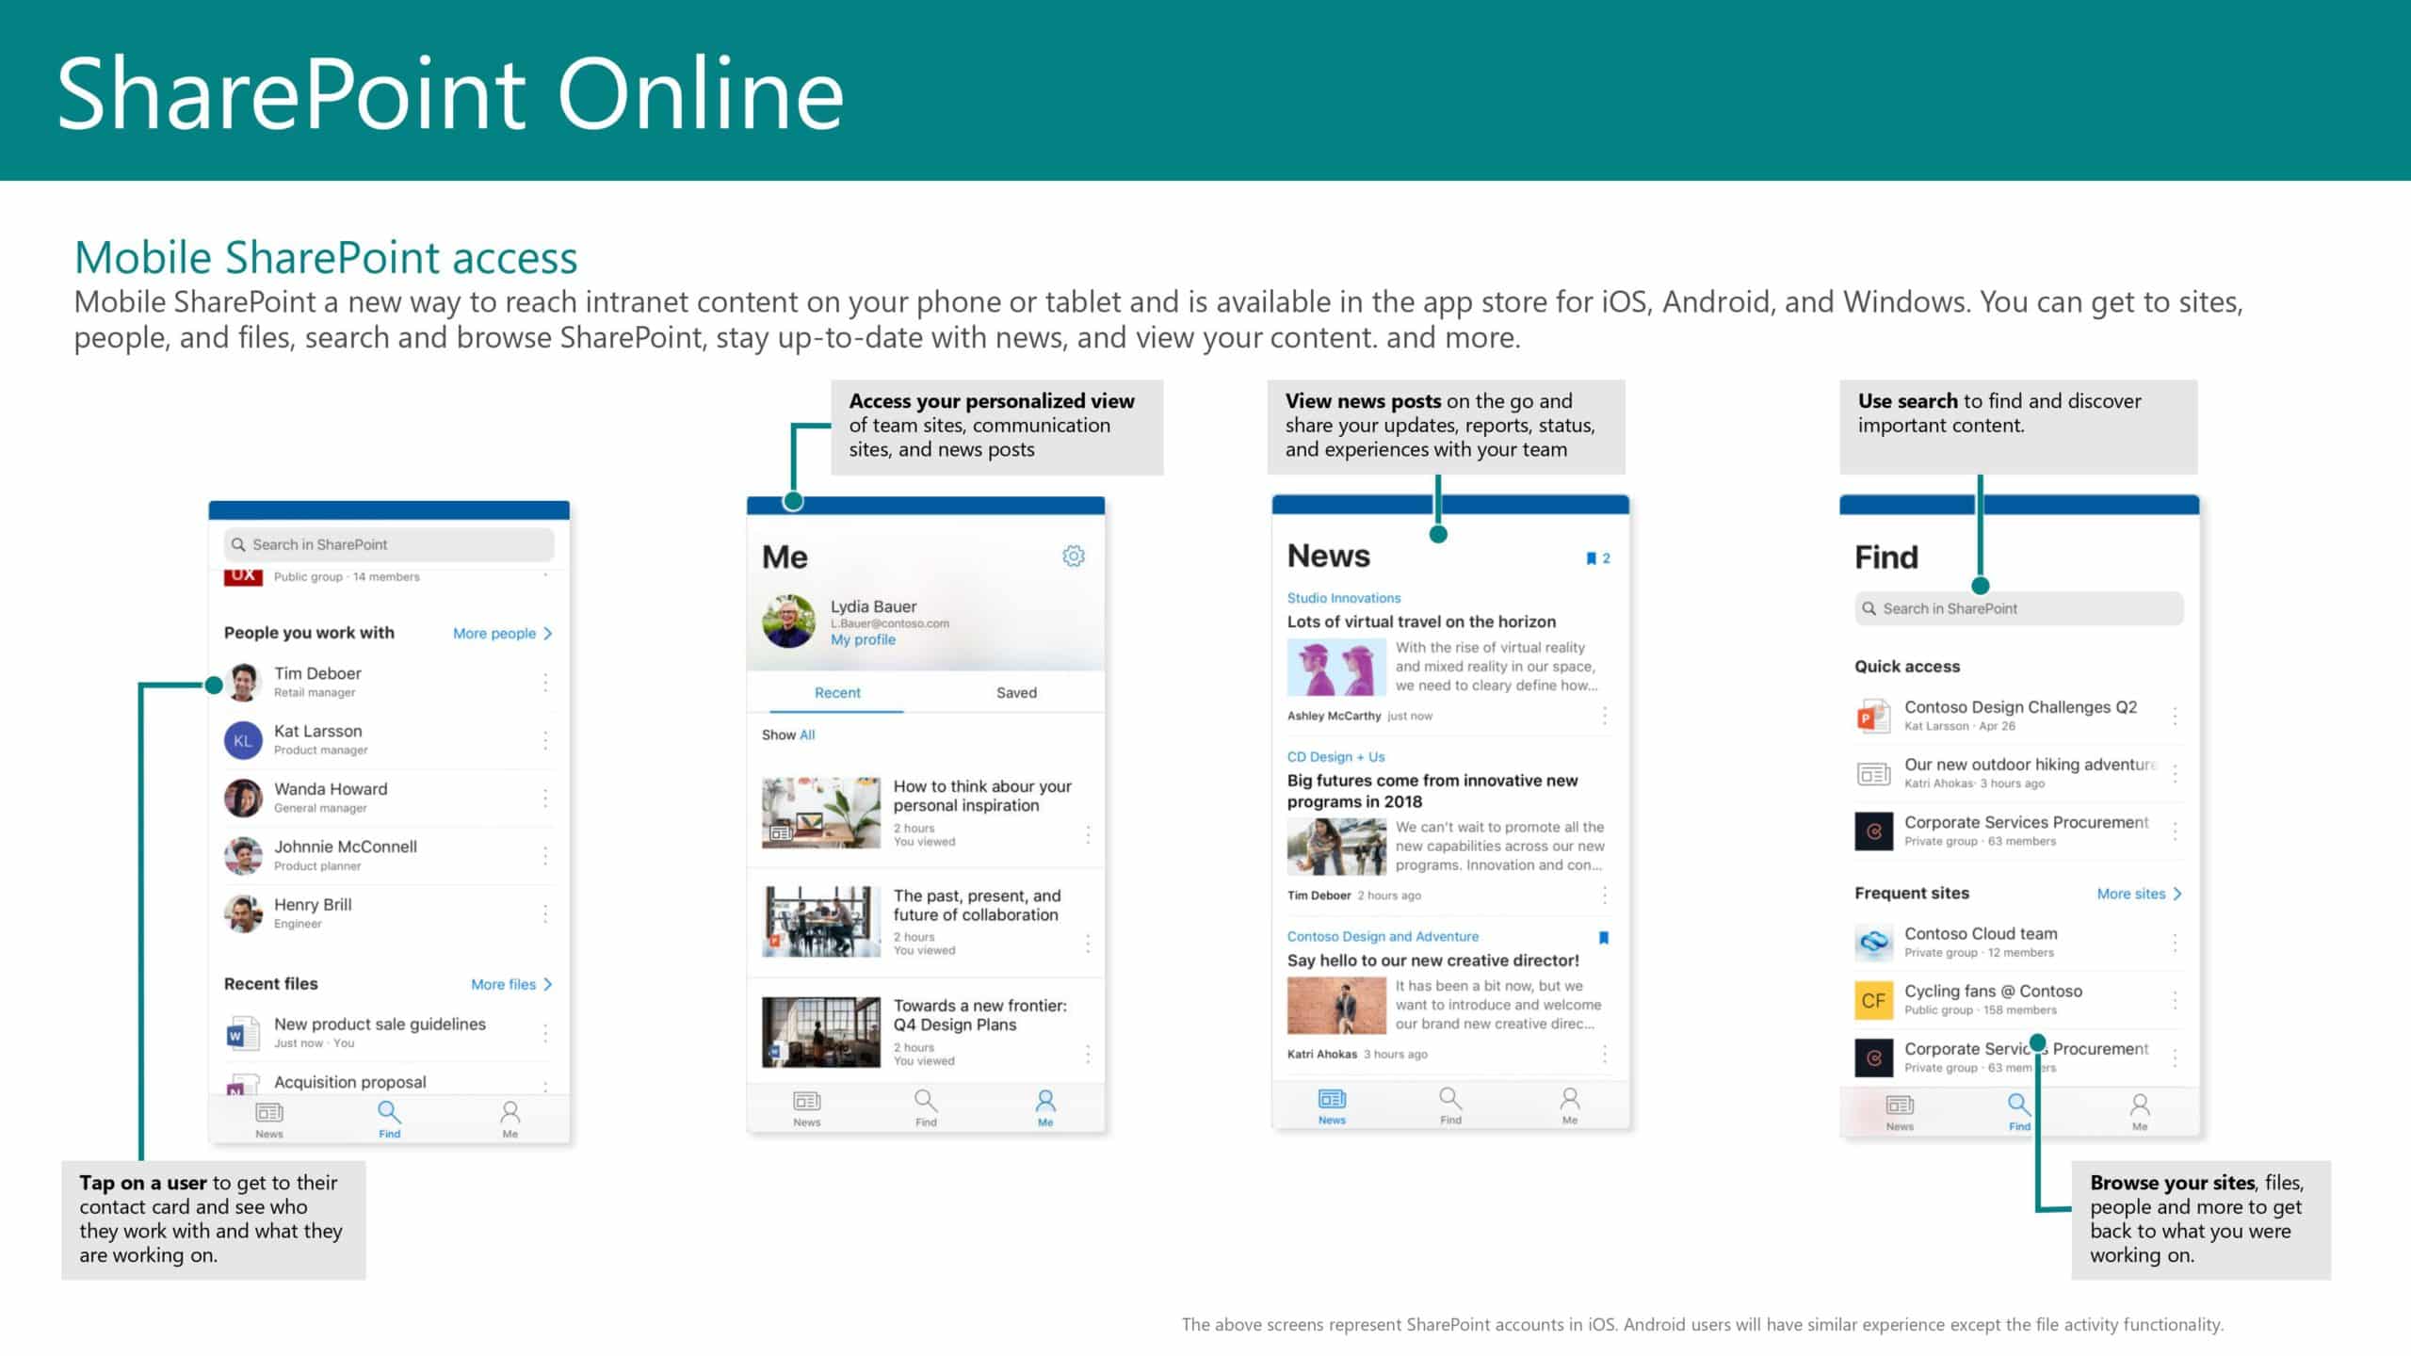The height and width of the screenshot is (1356, 2411).
Task: Tap Me icon in the News screen bottom bar
Action: tap(1570, 1106)
